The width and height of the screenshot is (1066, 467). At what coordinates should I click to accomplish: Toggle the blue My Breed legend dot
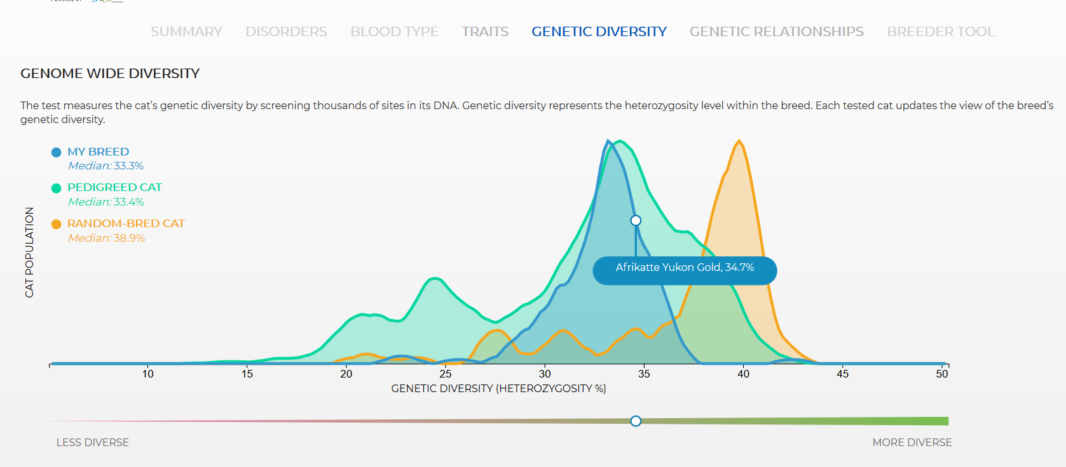tap(56, 152)
